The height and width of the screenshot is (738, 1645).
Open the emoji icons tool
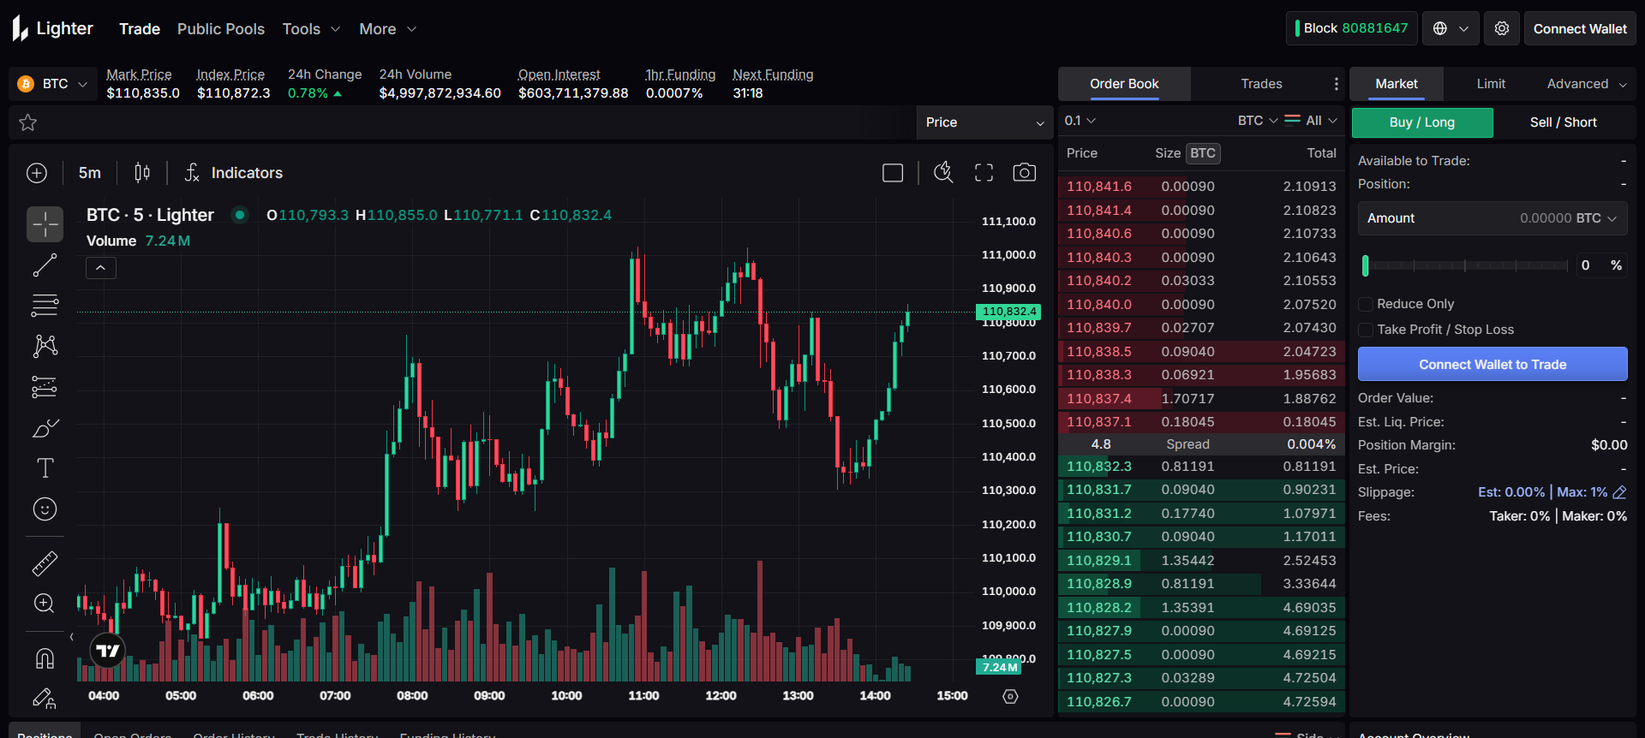[45, 509]
